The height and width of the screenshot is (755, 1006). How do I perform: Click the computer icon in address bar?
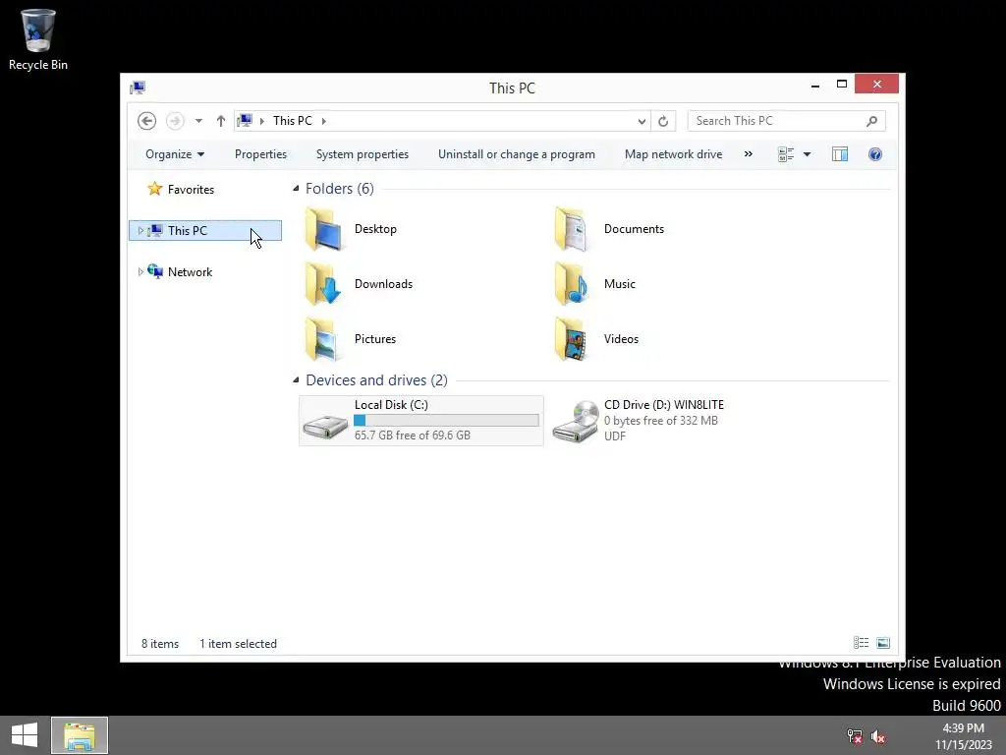point(245,121)
